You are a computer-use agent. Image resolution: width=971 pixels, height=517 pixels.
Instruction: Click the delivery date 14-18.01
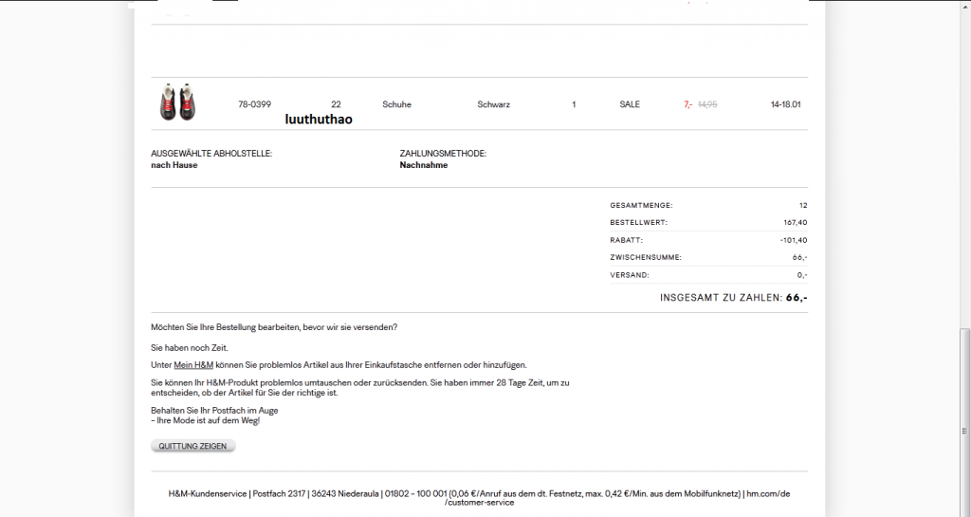click(x=786, y=104)
